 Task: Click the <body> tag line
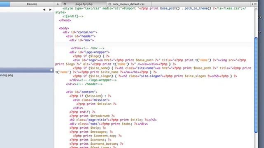[64, 28]
